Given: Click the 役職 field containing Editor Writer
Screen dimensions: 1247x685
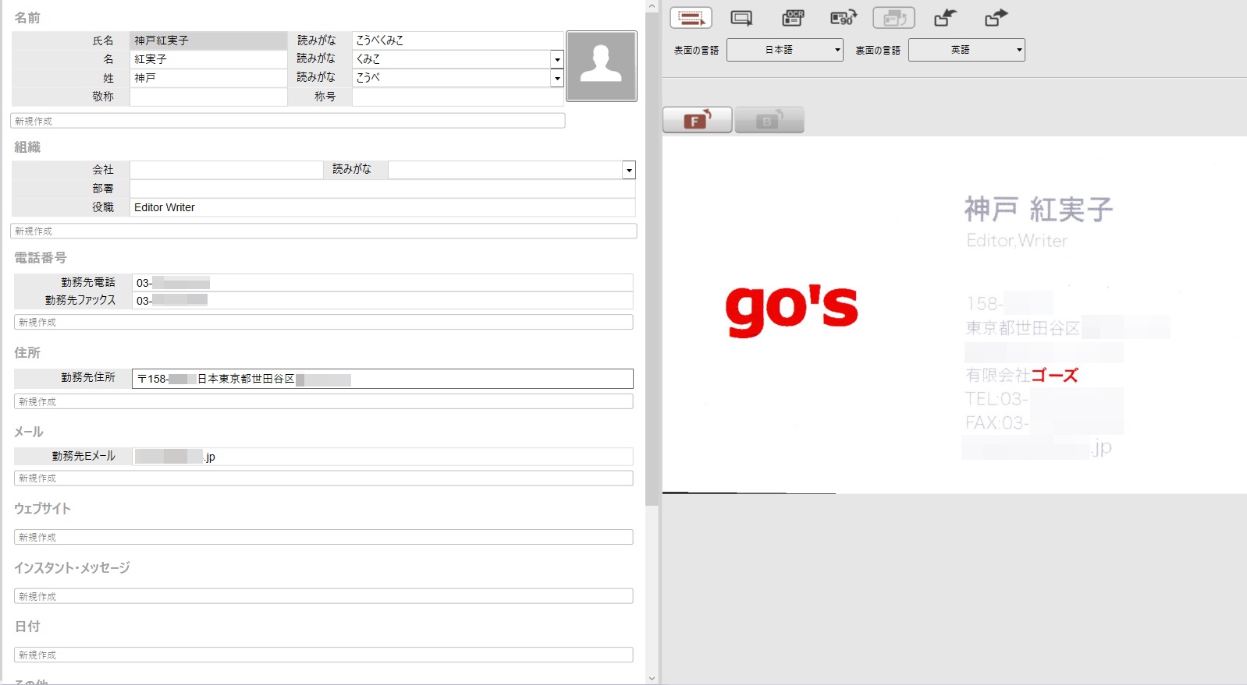Looking at the screenshot, I should [x=382, y=207].
